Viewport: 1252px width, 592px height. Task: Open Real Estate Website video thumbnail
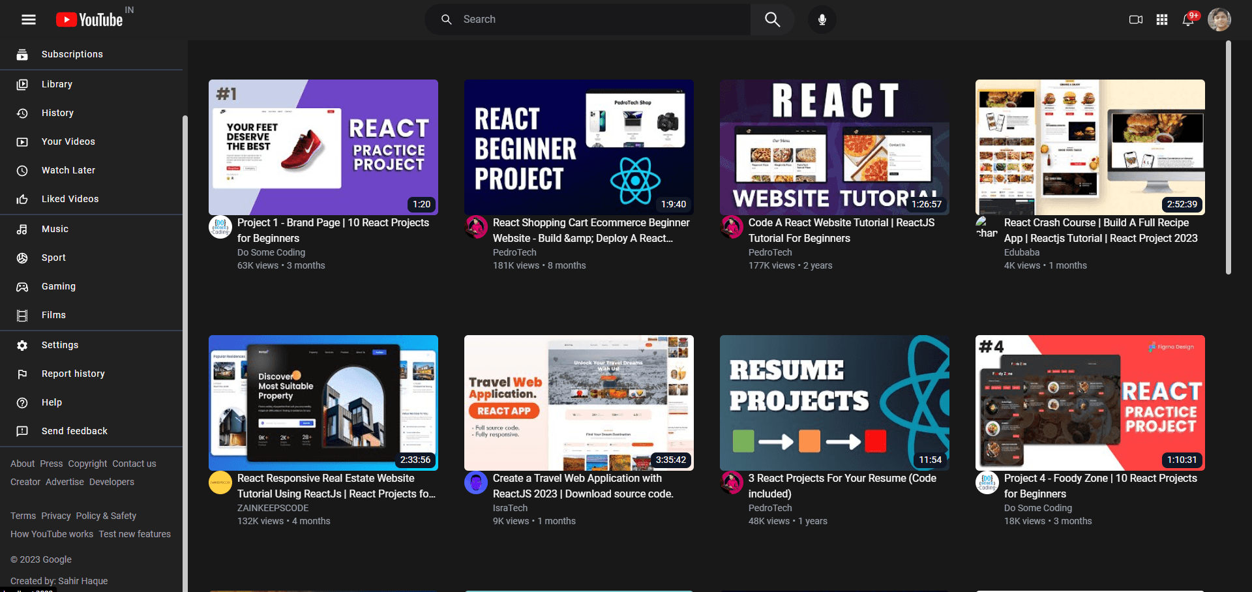pos(323,403)
